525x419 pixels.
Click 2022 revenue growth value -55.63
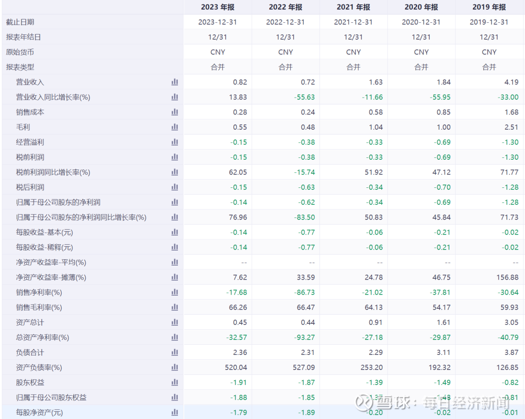304,97
